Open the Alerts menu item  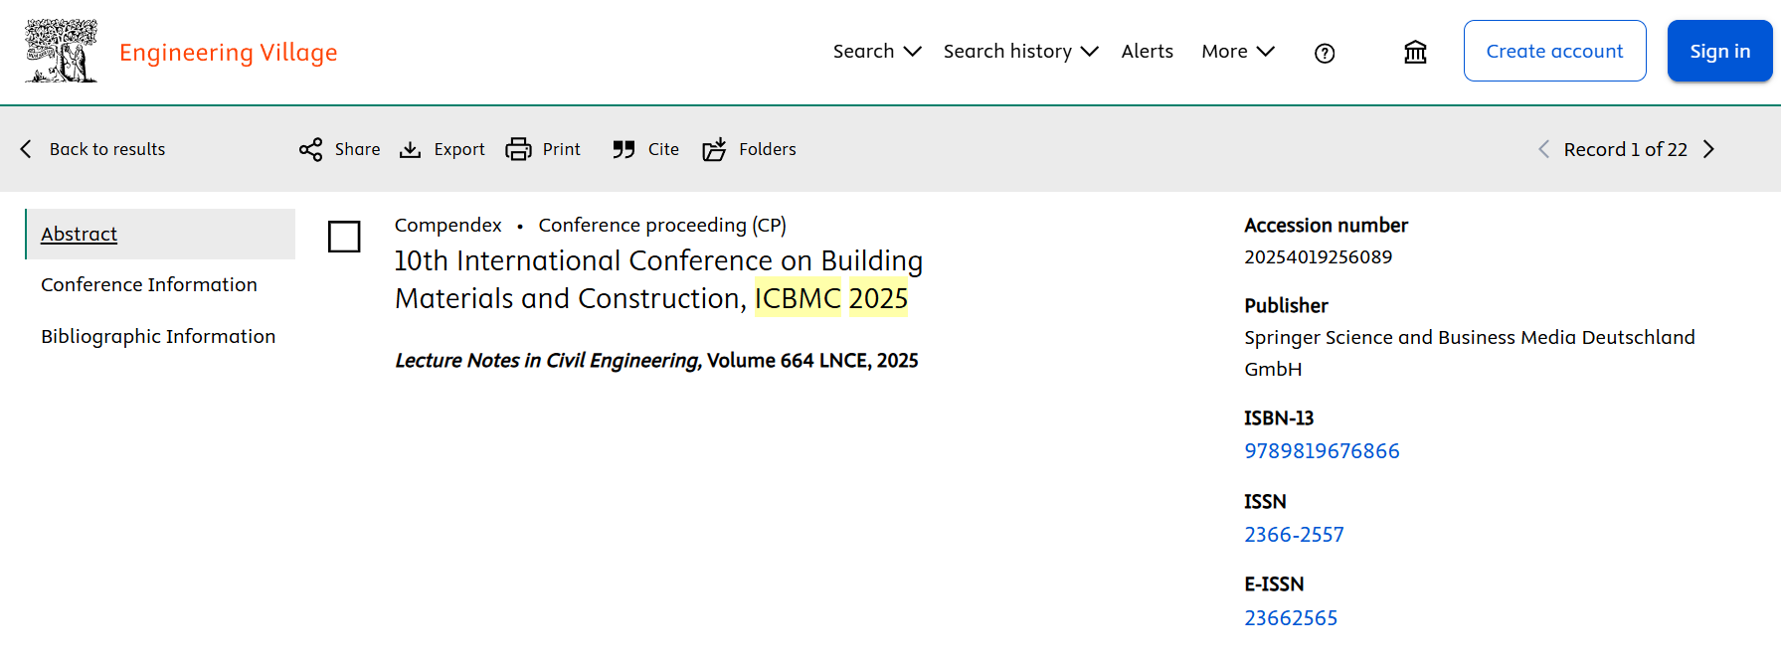[1147, 51]
